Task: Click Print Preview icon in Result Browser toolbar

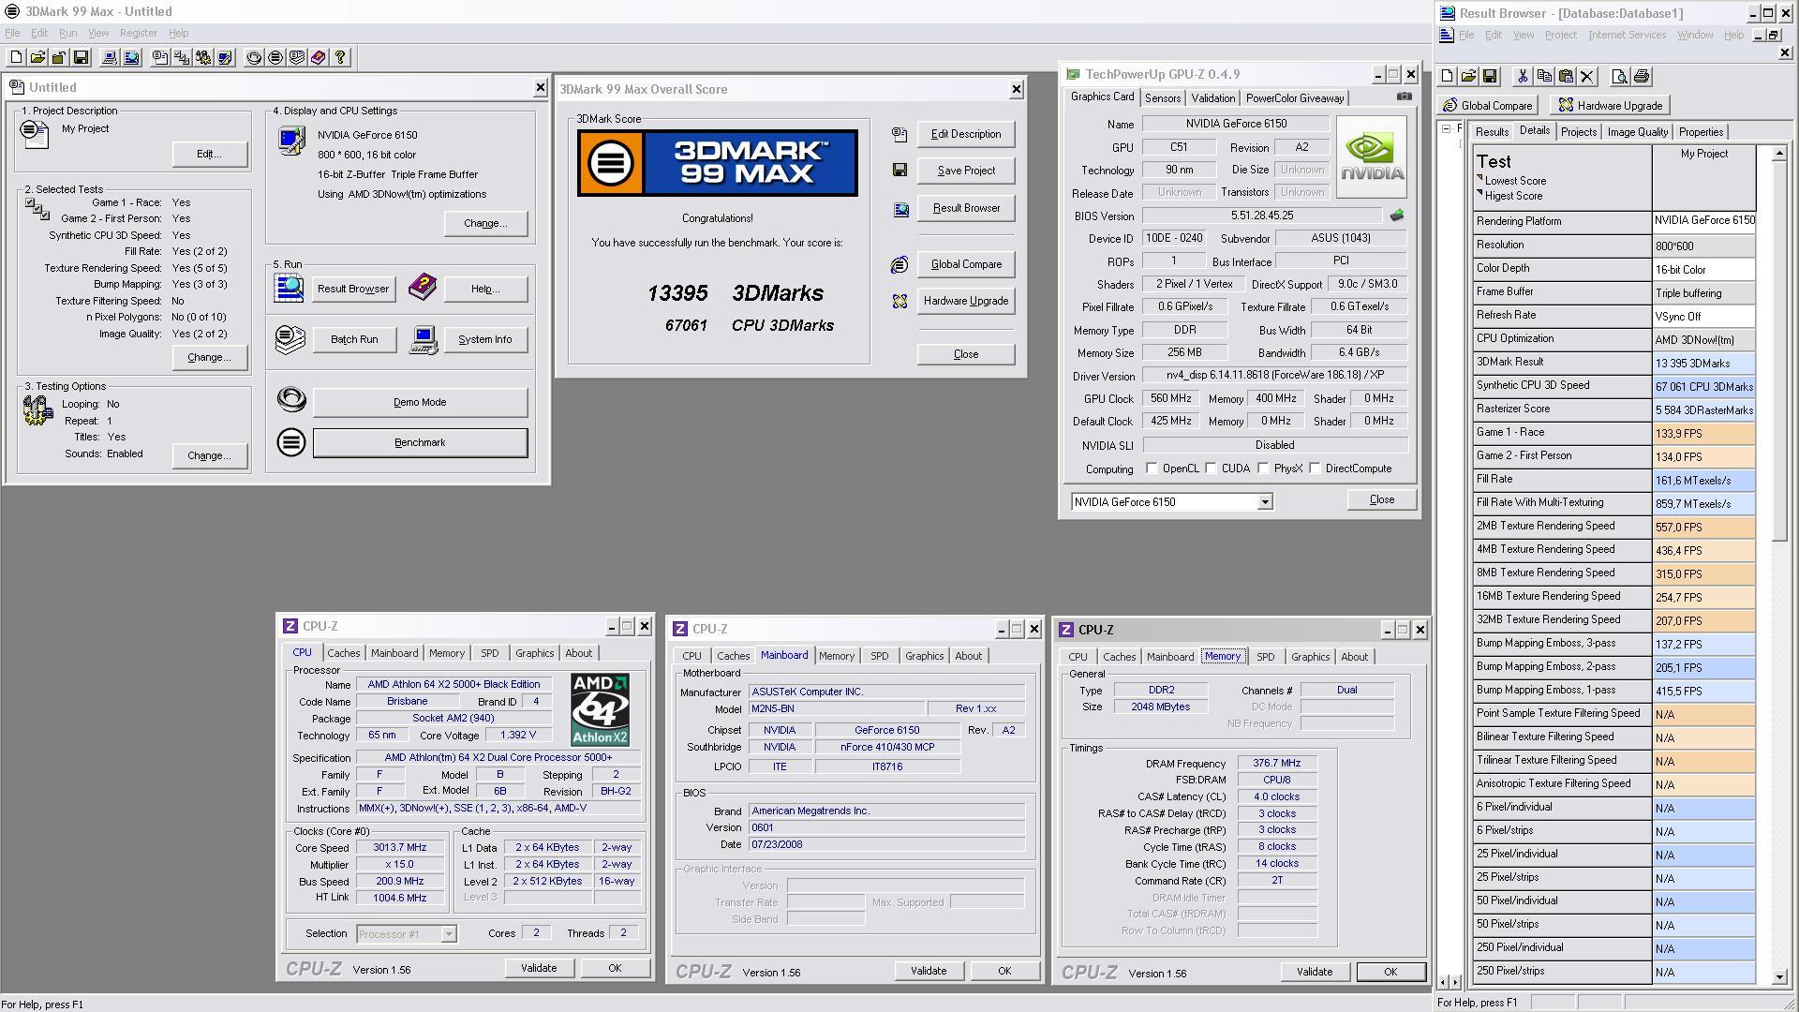Action: pos(1620,77)
